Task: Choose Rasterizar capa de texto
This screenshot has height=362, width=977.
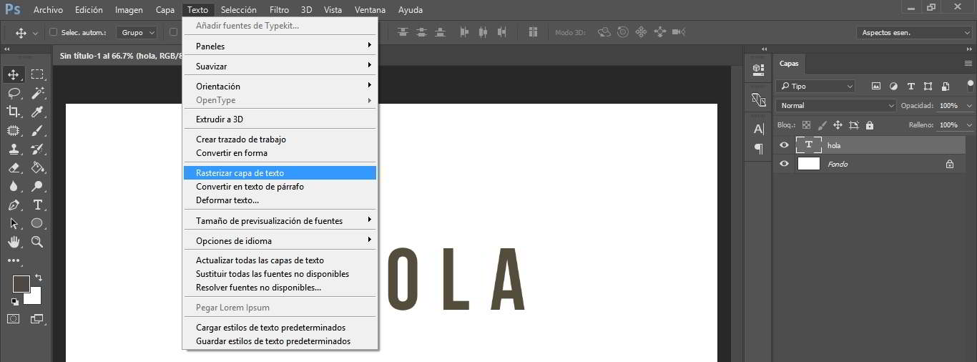Action: [280, 173]
